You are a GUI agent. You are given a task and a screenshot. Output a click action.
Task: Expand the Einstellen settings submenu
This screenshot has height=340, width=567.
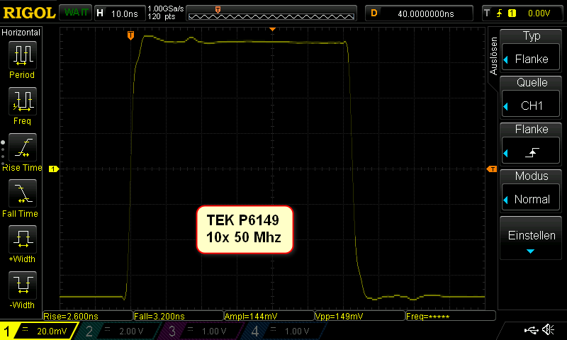[x=531, y=239]
